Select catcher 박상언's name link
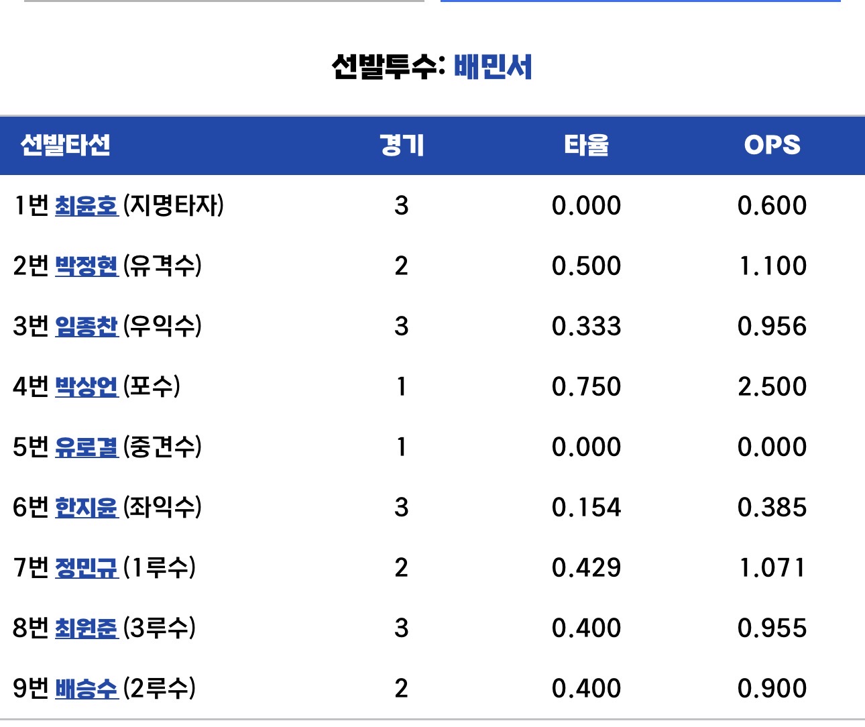The height and width of the screenshot is (727, 865). (86, 386)
